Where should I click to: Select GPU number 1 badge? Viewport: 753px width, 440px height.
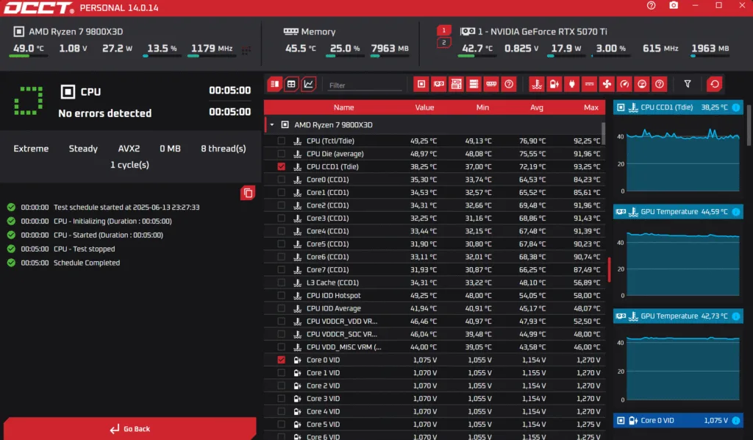443,30
